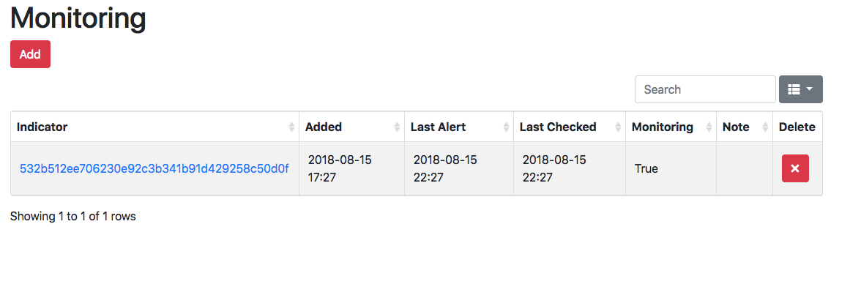
Task: Click the Monitoring page heading
Action: coord(78,18)
